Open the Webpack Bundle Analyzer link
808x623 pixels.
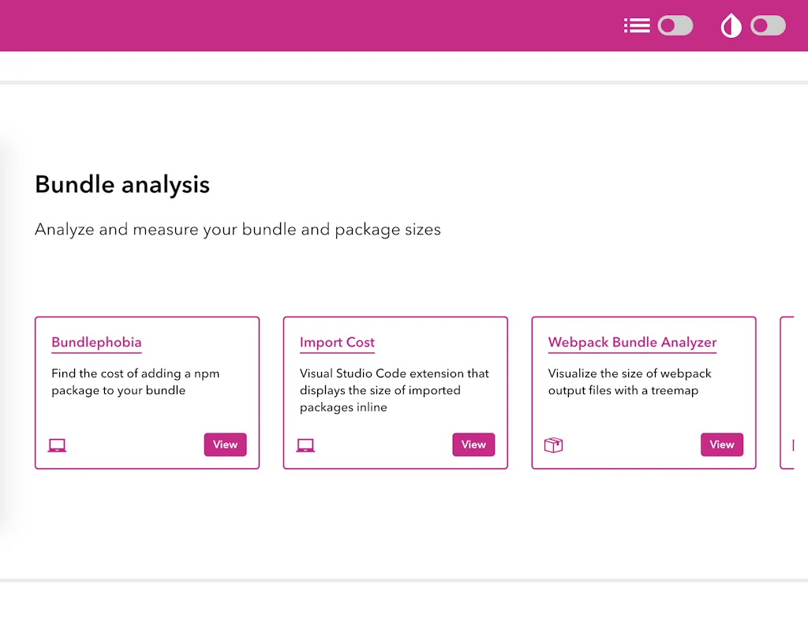point(631,342)
